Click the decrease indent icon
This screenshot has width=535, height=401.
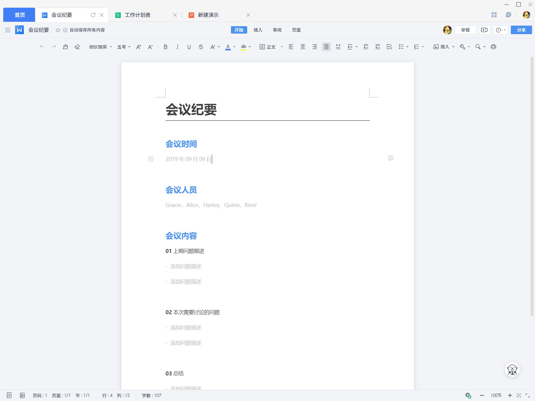[x=366, y=47]
